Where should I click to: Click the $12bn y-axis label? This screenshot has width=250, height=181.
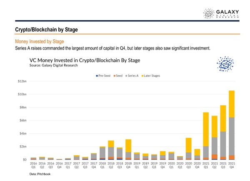click(20, 81)
